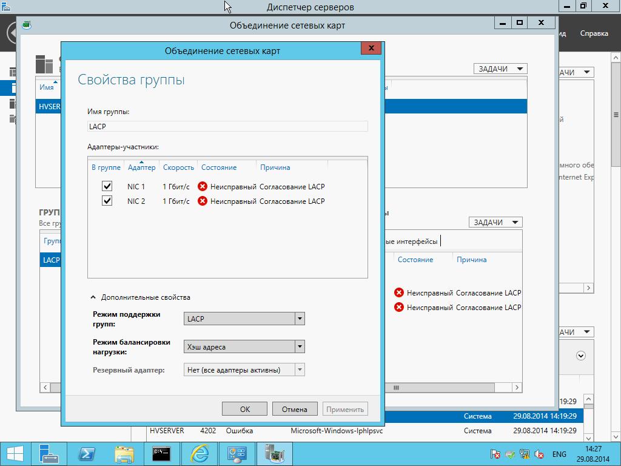This screenshot has width=621, height=466.
Task: Sort members by the Скорость column header
Action: point(178,167)
